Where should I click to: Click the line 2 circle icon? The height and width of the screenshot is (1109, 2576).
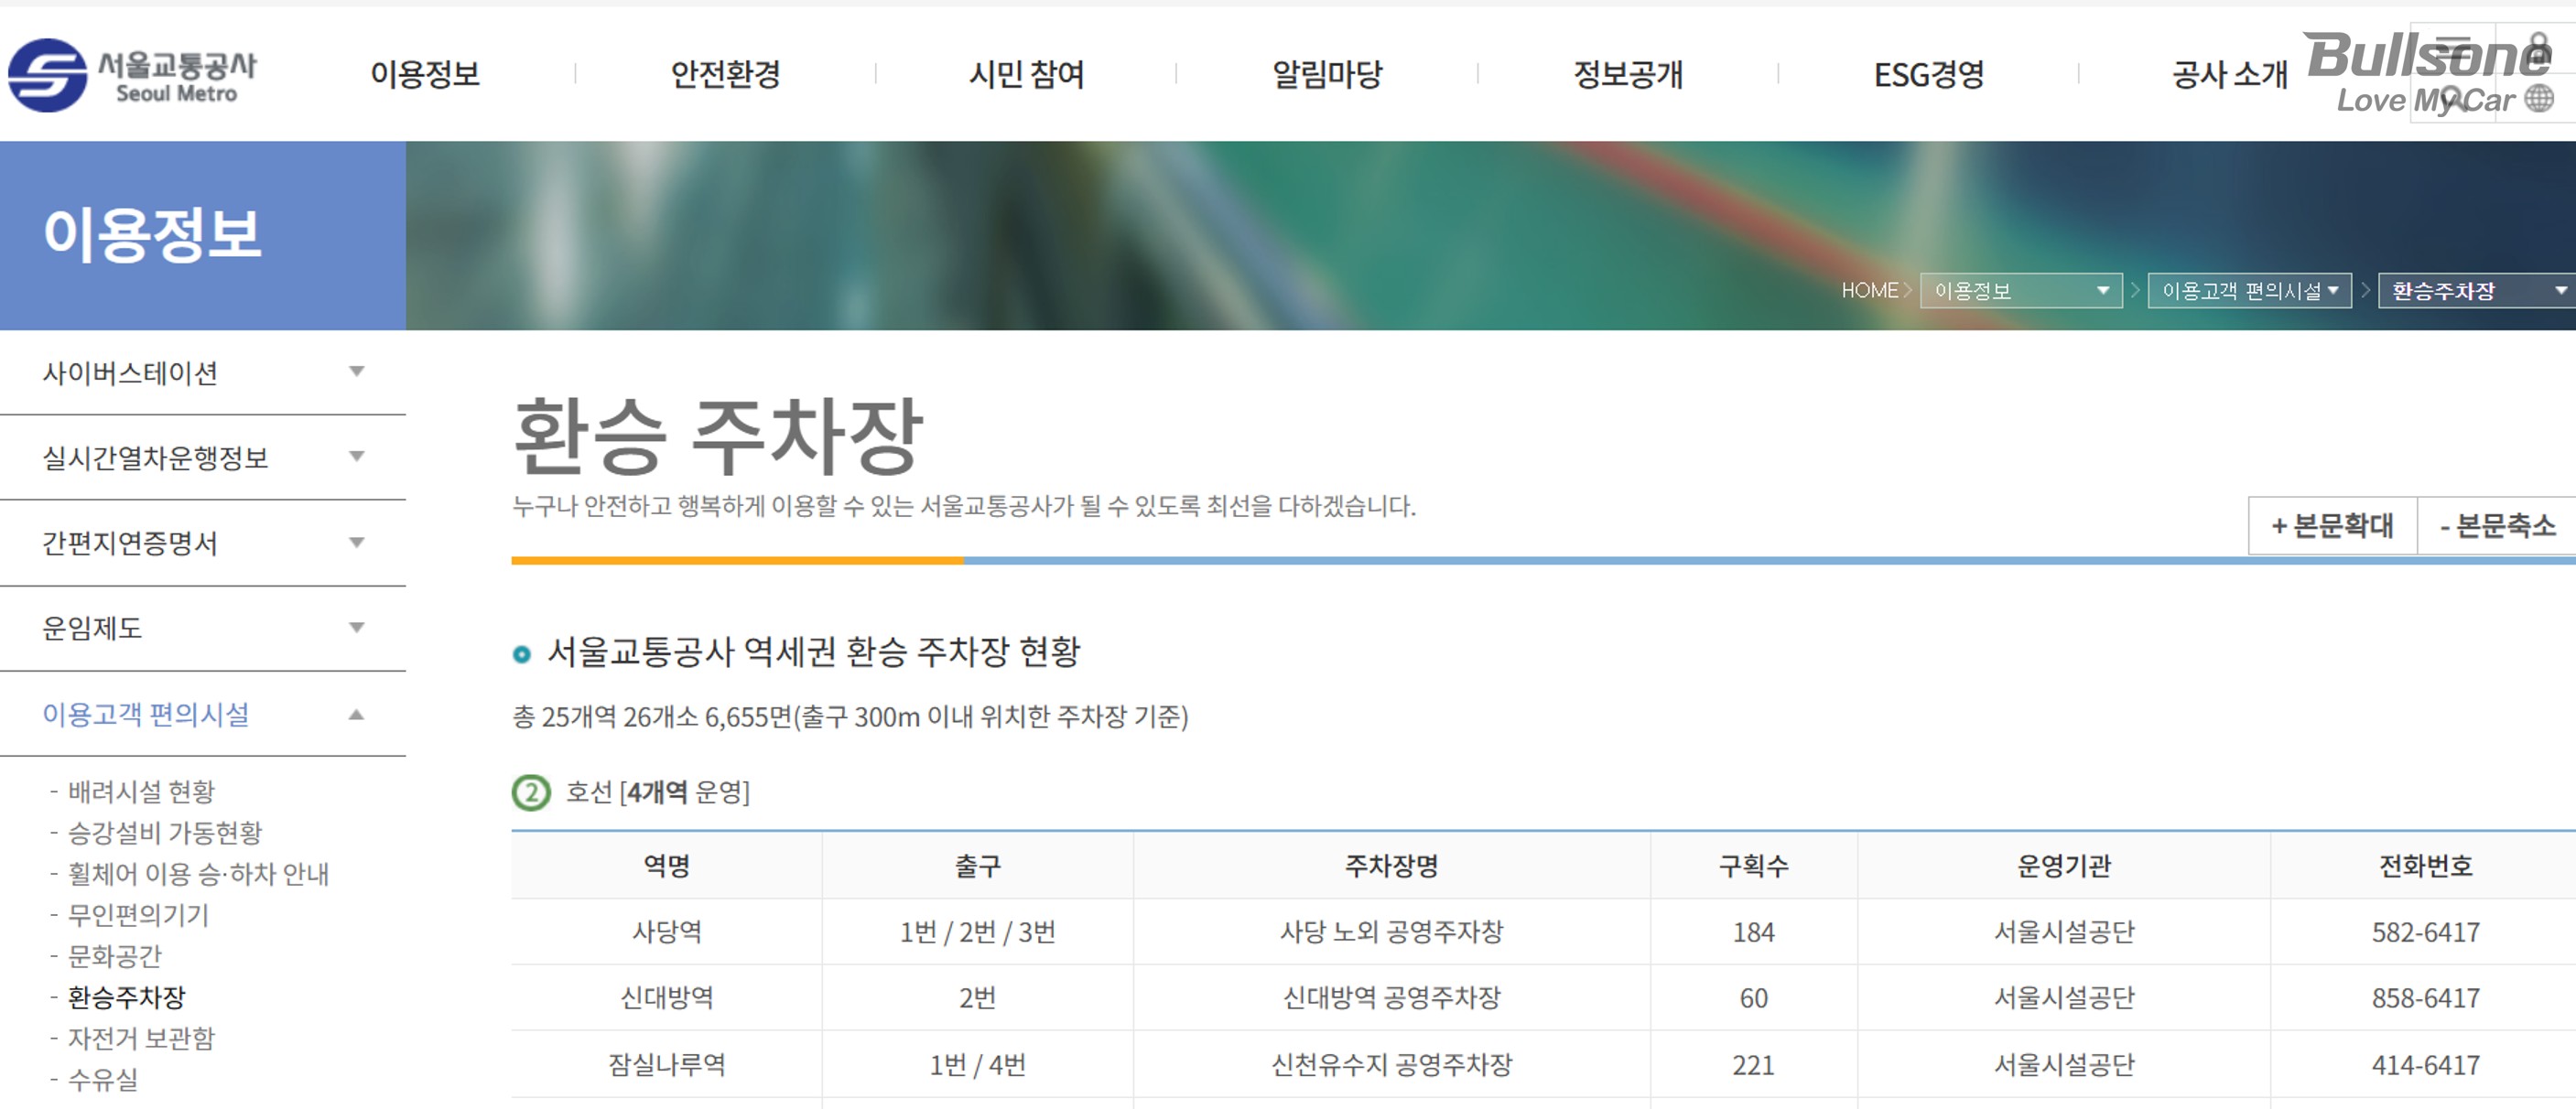coord(531,792)
